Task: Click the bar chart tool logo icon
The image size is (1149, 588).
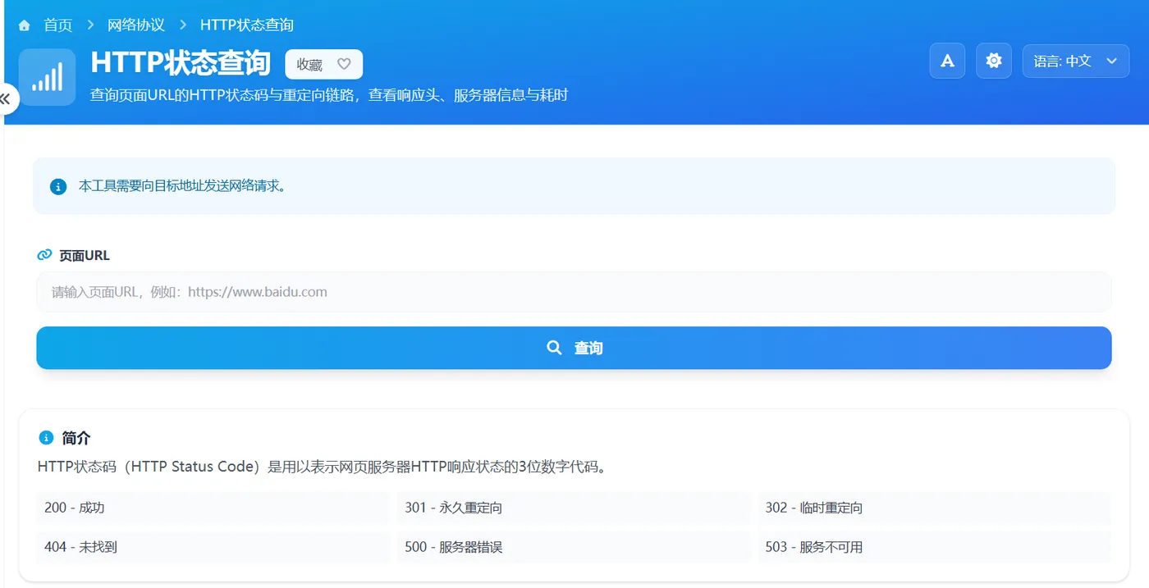Action: pos(47,76)
